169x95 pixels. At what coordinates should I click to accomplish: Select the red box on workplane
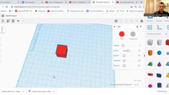pyautogui.click(x=62, y=51)
